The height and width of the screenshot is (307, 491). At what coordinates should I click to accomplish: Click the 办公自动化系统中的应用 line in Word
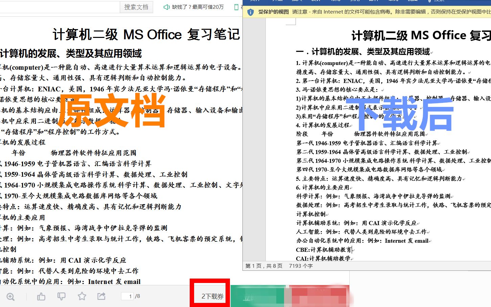tap(362, 241)
